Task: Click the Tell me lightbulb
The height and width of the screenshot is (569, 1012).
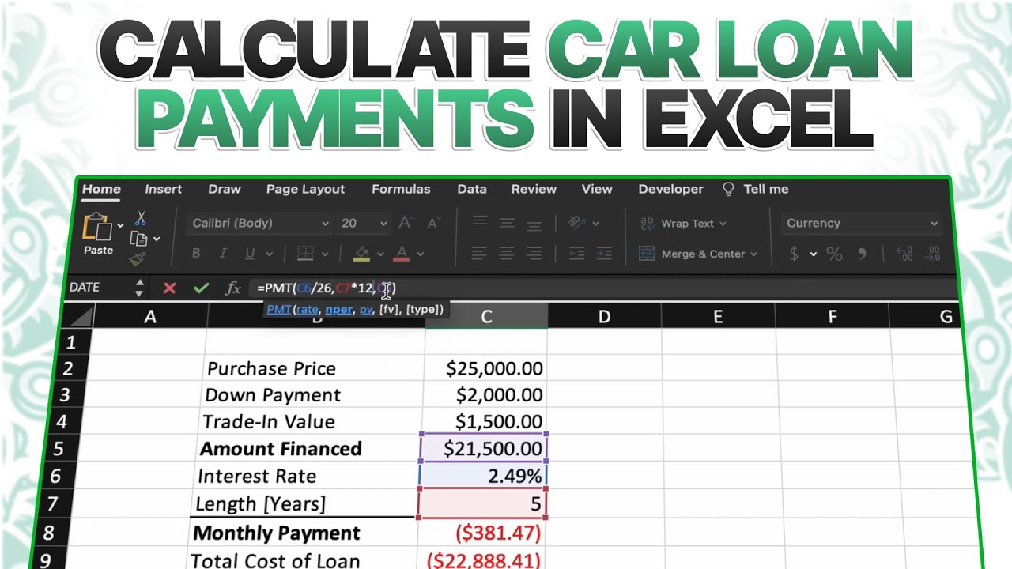Action: pyautogui.click(x=729, y=189)
